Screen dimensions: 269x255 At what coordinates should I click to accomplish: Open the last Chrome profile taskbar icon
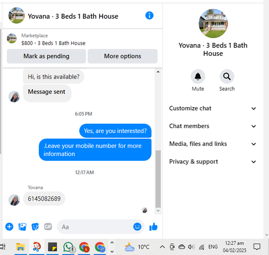point(100,247)
